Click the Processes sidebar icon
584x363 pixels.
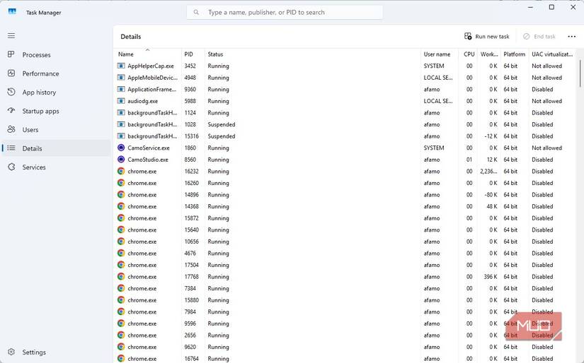(x=11, y=54)
